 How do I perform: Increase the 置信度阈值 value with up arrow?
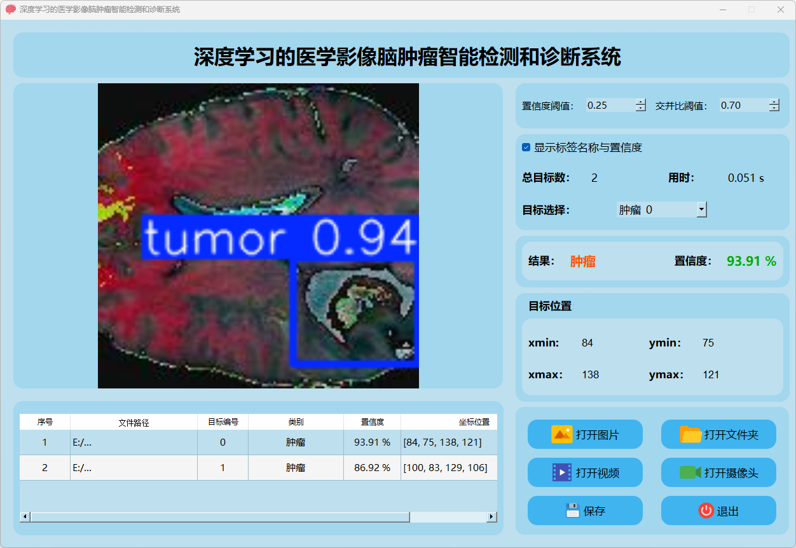(640, 102)
